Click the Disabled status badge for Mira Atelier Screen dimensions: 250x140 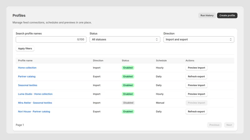click(128, 103)
